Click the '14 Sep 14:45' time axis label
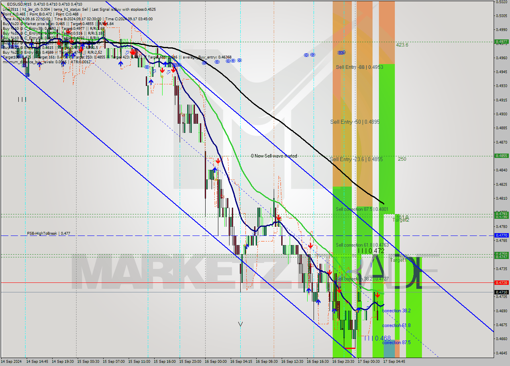This screenshot has height=366, width=510. click(x=37, y=362)
